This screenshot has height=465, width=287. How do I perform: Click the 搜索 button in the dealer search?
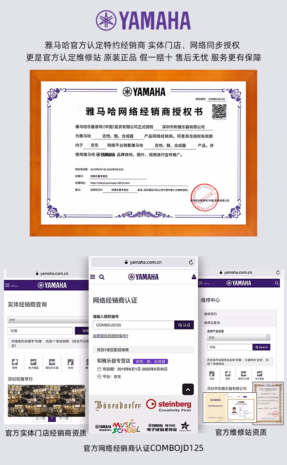click(x=82, y=331)
